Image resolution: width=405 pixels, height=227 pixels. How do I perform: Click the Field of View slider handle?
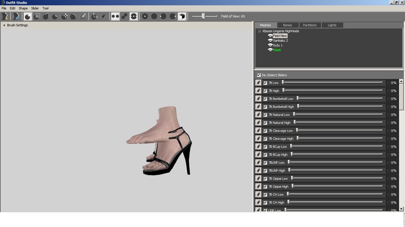tap(203, 16)
